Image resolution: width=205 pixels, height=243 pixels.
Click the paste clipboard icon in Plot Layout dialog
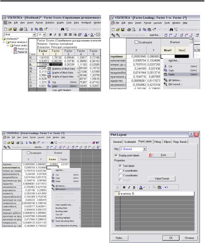click(x=160, y=187)
